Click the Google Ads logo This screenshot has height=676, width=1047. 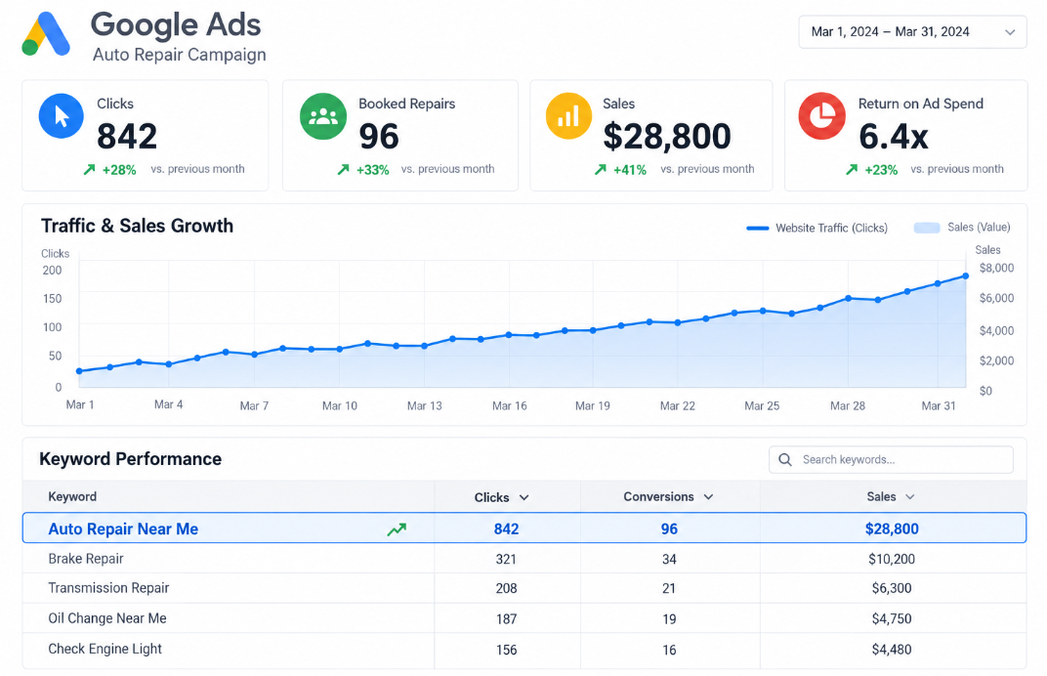46,33
